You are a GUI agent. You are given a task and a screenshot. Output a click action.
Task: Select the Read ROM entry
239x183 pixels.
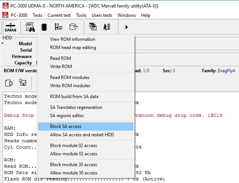point(86,58)
